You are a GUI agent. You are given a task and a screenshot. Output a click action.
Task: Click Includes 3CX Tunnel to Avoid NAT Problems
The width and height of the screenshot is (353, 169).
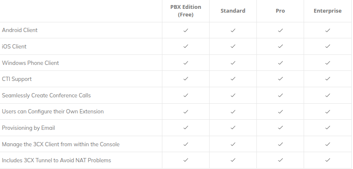pos(57,160)
